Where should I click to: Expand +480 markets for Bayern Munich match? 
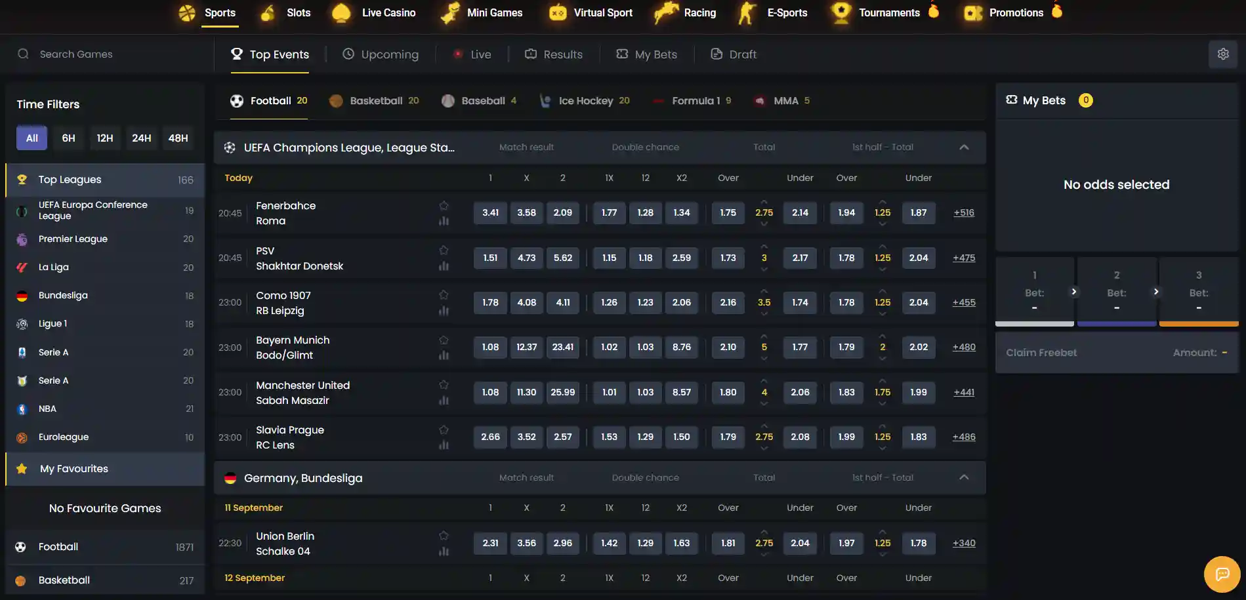[964, 347]
